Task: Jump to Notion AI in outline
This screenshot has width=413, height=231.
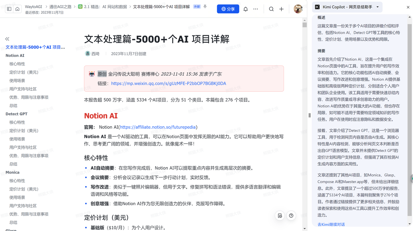Action: click(x=15, y=56)
